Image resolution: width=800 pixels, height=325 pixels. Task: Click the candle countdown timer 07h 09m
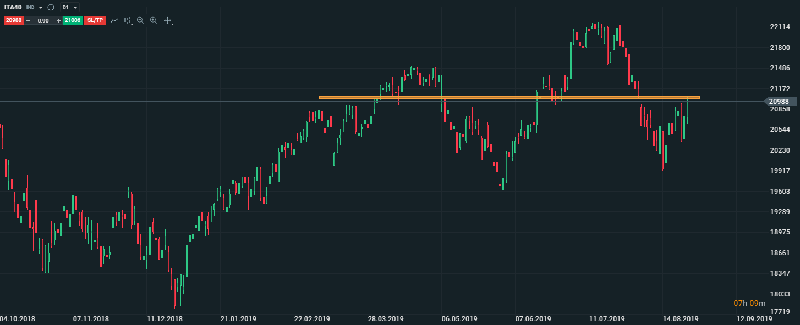[x=746, y=303]
